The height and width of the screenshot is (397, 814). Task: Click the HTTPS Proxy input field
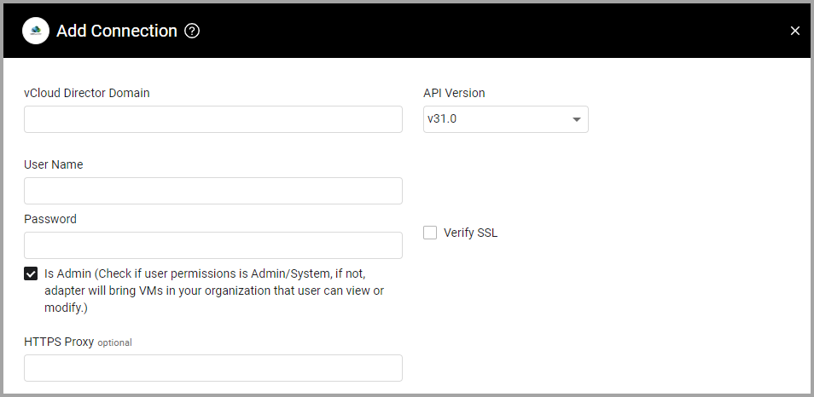tap(212, 368)
